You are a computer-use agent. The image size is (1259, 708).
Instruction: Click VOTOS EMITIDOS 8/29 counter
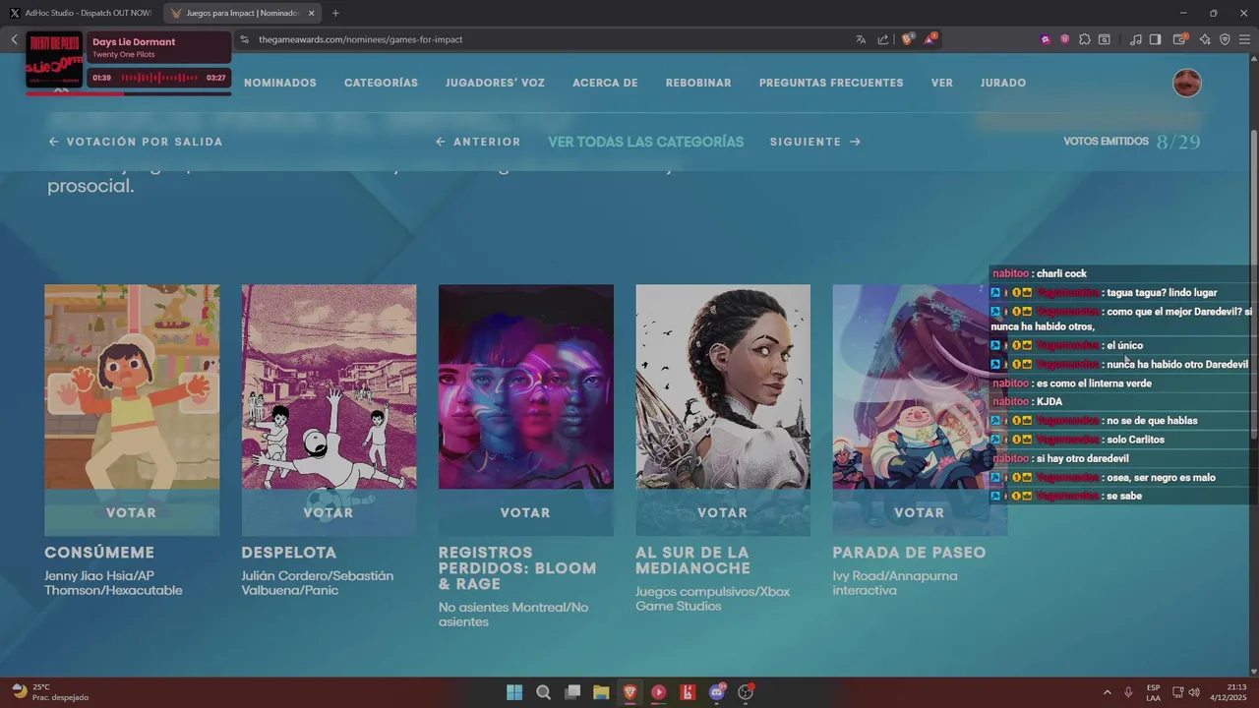point(1132,142)
